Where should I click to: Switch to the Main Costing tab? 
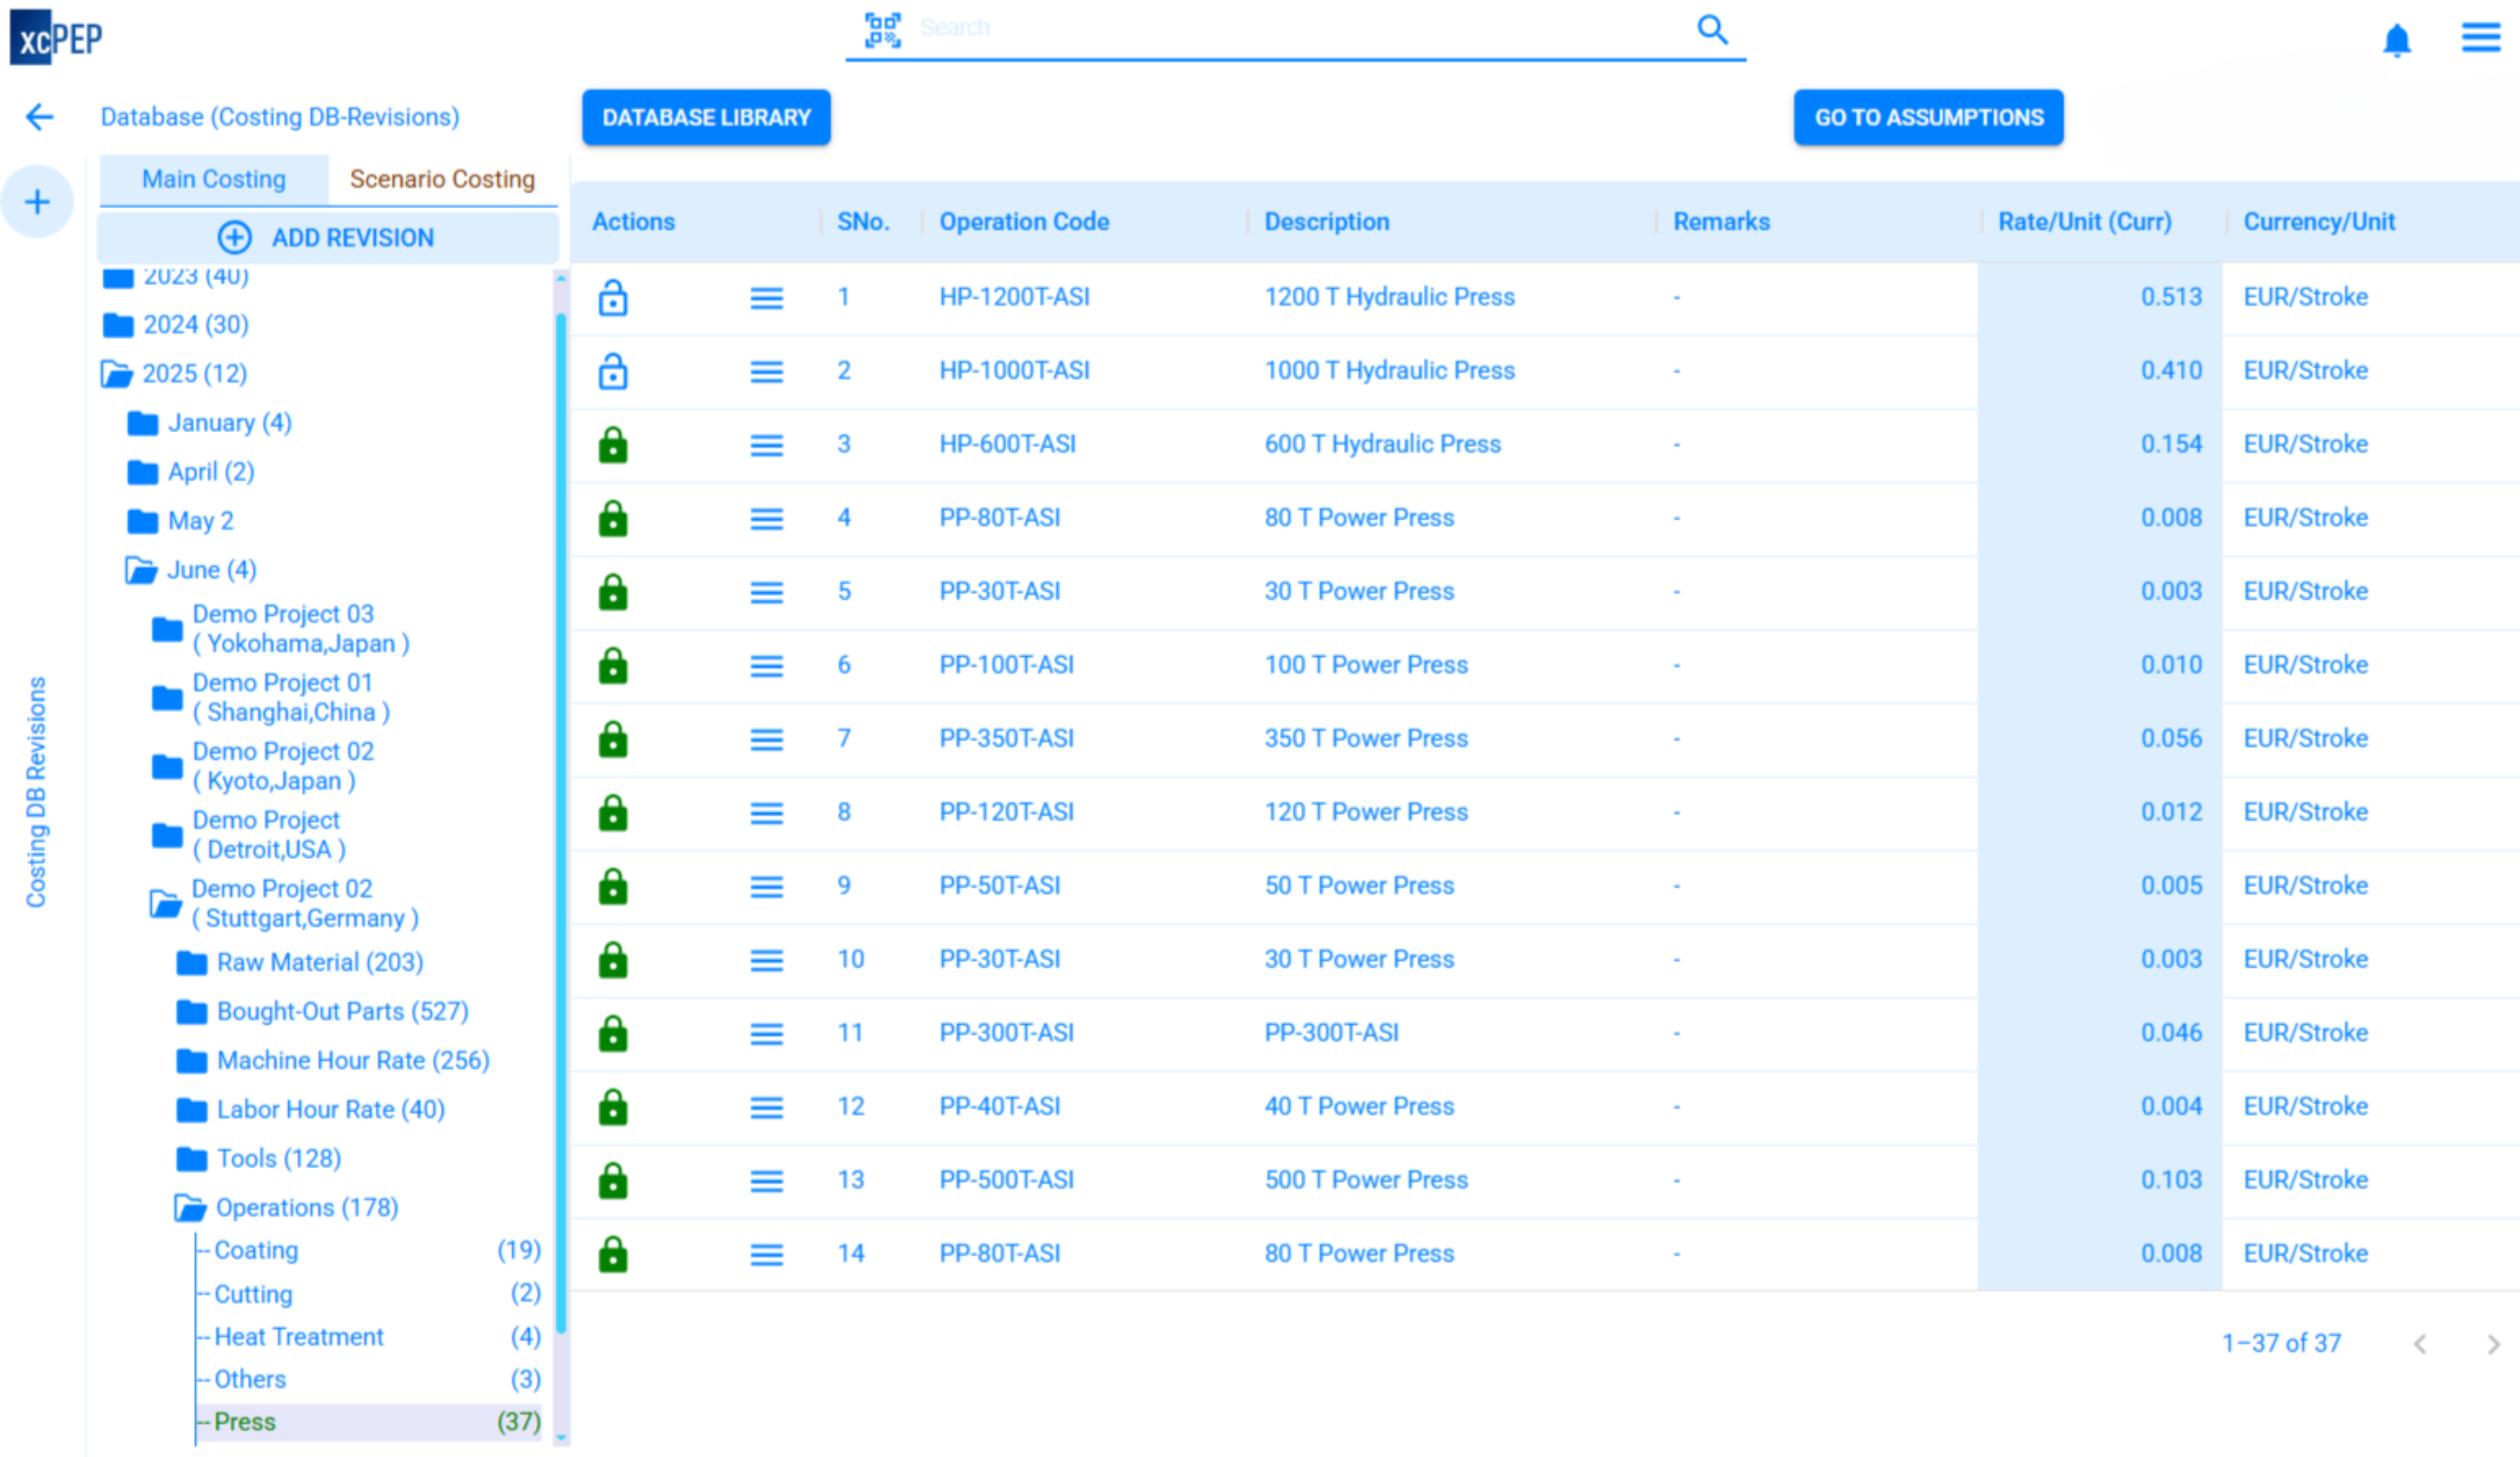coord(212,179)
